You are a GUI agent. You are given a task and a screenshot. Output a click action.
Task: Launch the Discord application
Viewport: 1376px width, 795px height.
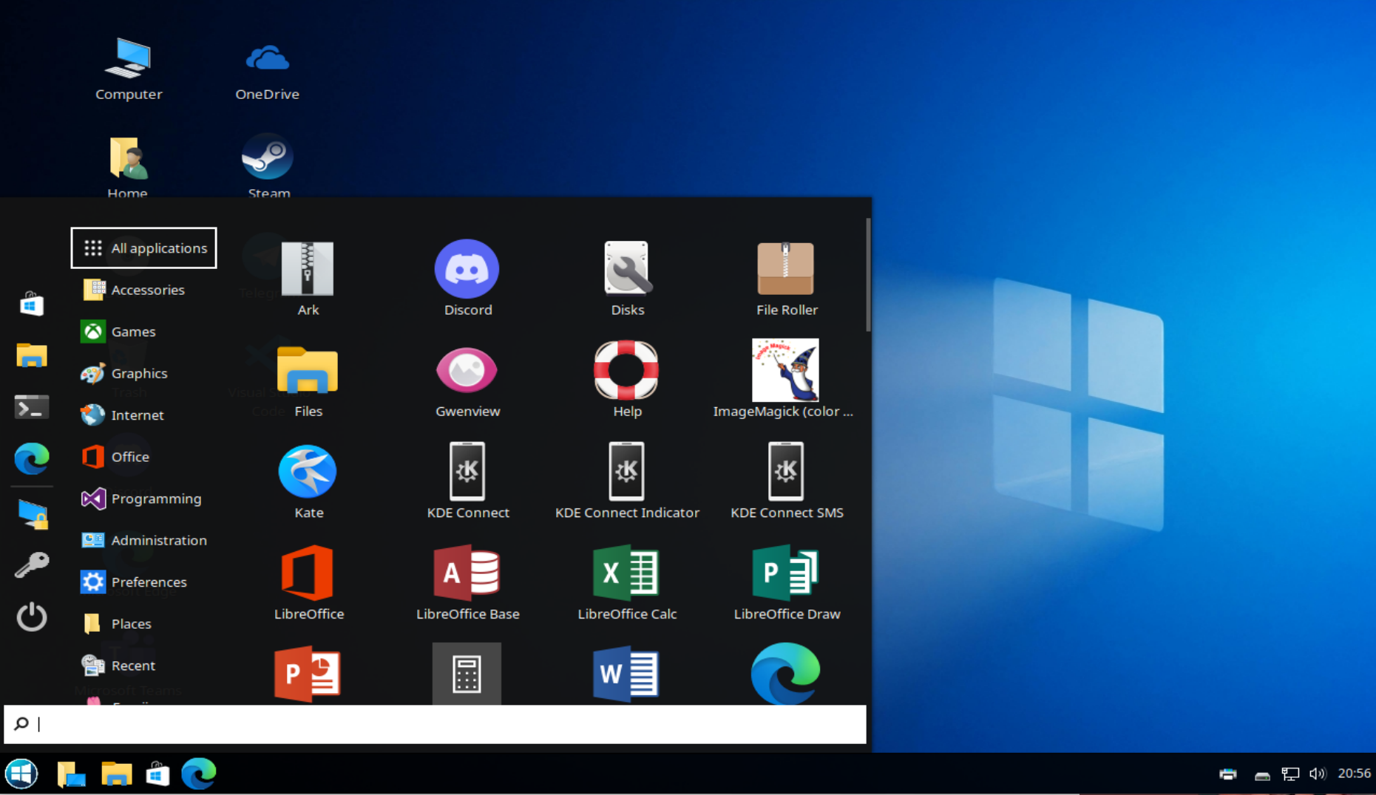pyautogui.click(x=467, y=278)
